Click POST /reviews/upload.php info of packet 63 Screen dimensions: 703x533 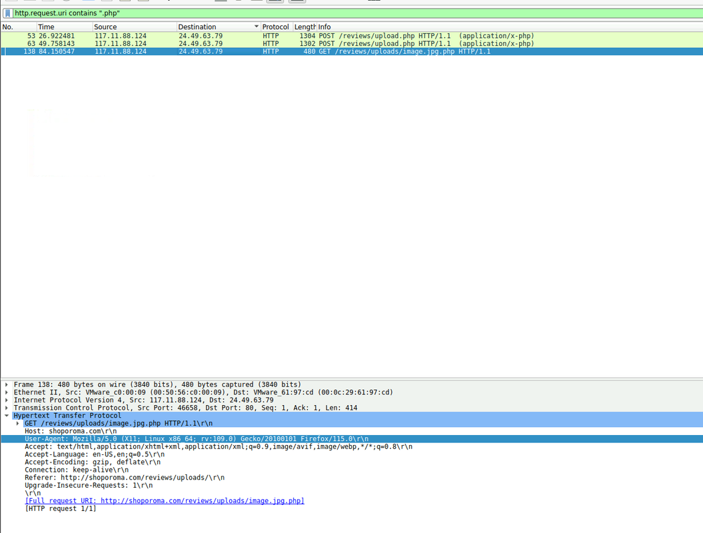(x=426, y=43)
